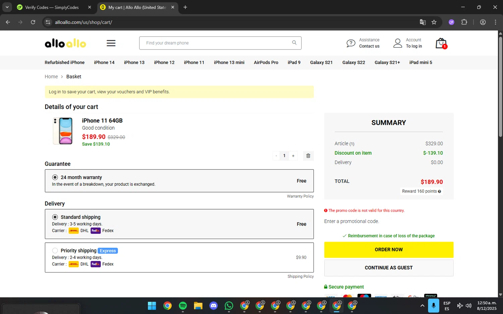Click the ORDER NOW button
Image resolution: width=503 pixels, height=314 pixels.
pos(389,250)
